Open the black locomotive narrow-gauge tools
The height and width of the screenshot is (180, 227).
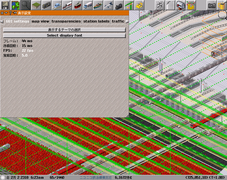(x=118, y=5)
